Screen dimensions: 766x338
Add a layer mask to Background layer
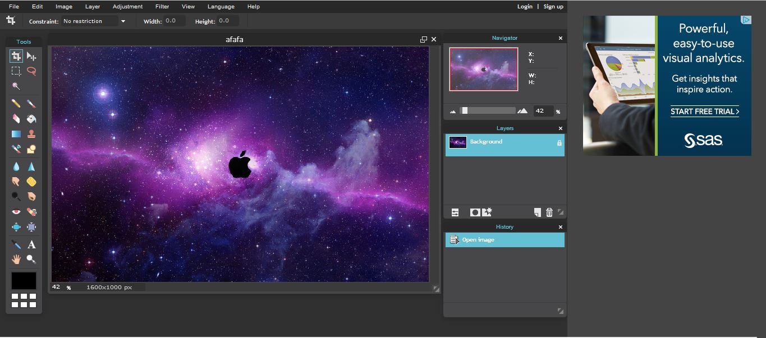(474, 212)
